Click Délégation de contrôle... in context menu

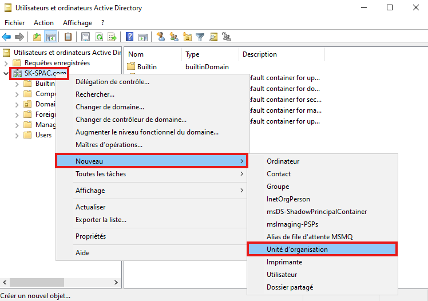tap(112, 82)
